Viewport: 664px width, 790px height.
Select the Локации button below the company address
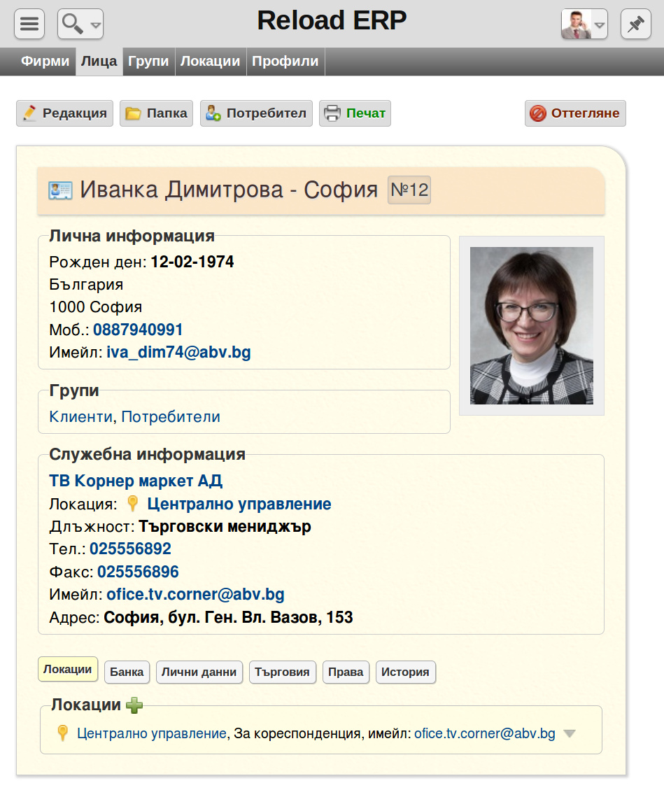(x=67, y=669)
